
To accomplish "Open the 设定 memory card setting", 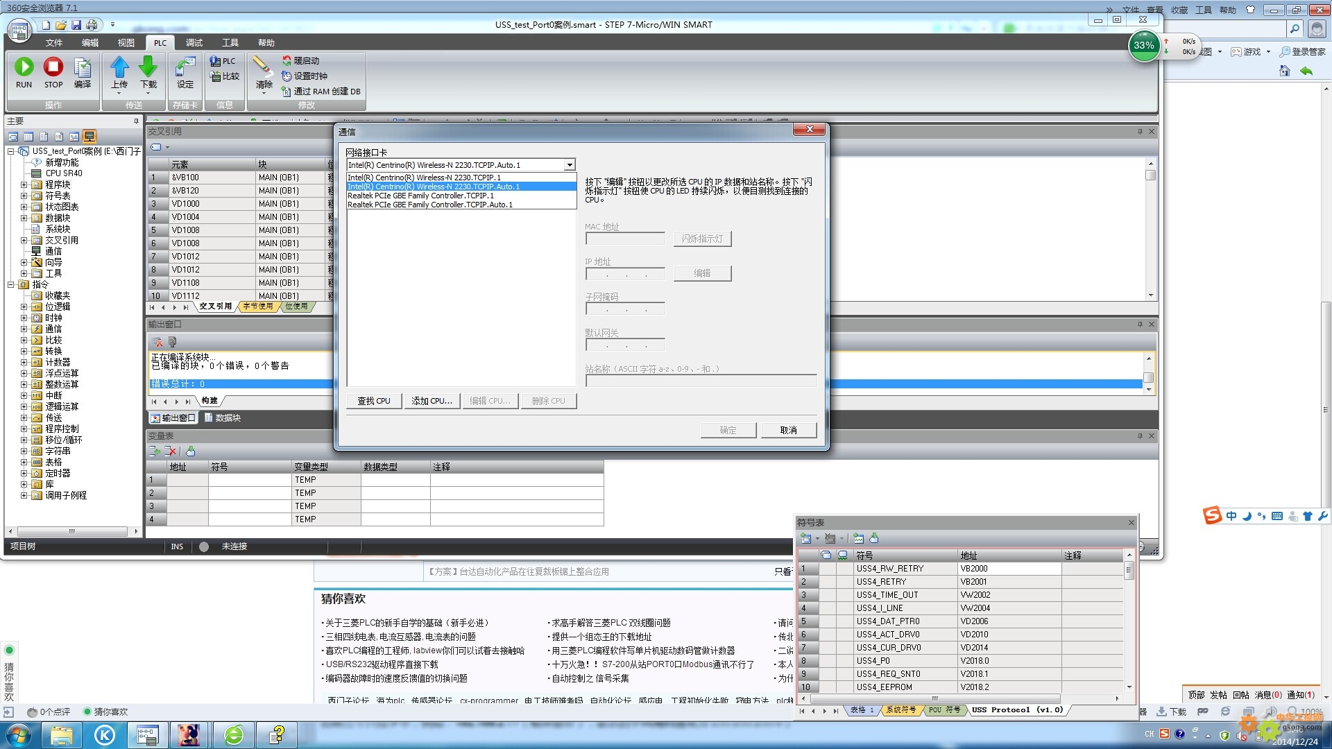I will [185, 73].
